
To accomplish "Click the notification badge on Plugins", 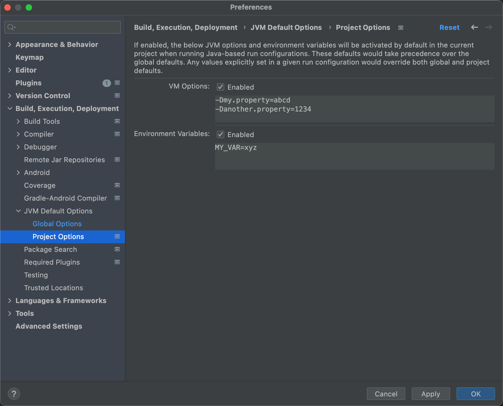I will click(107, 83).
